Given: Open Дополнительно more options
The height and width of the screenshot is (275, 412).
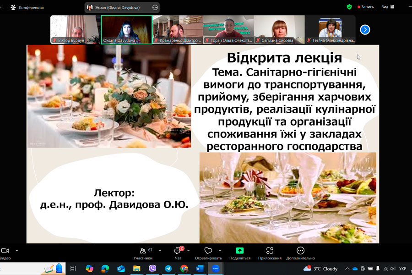Looking at the screenshot, I should point(300,253).
